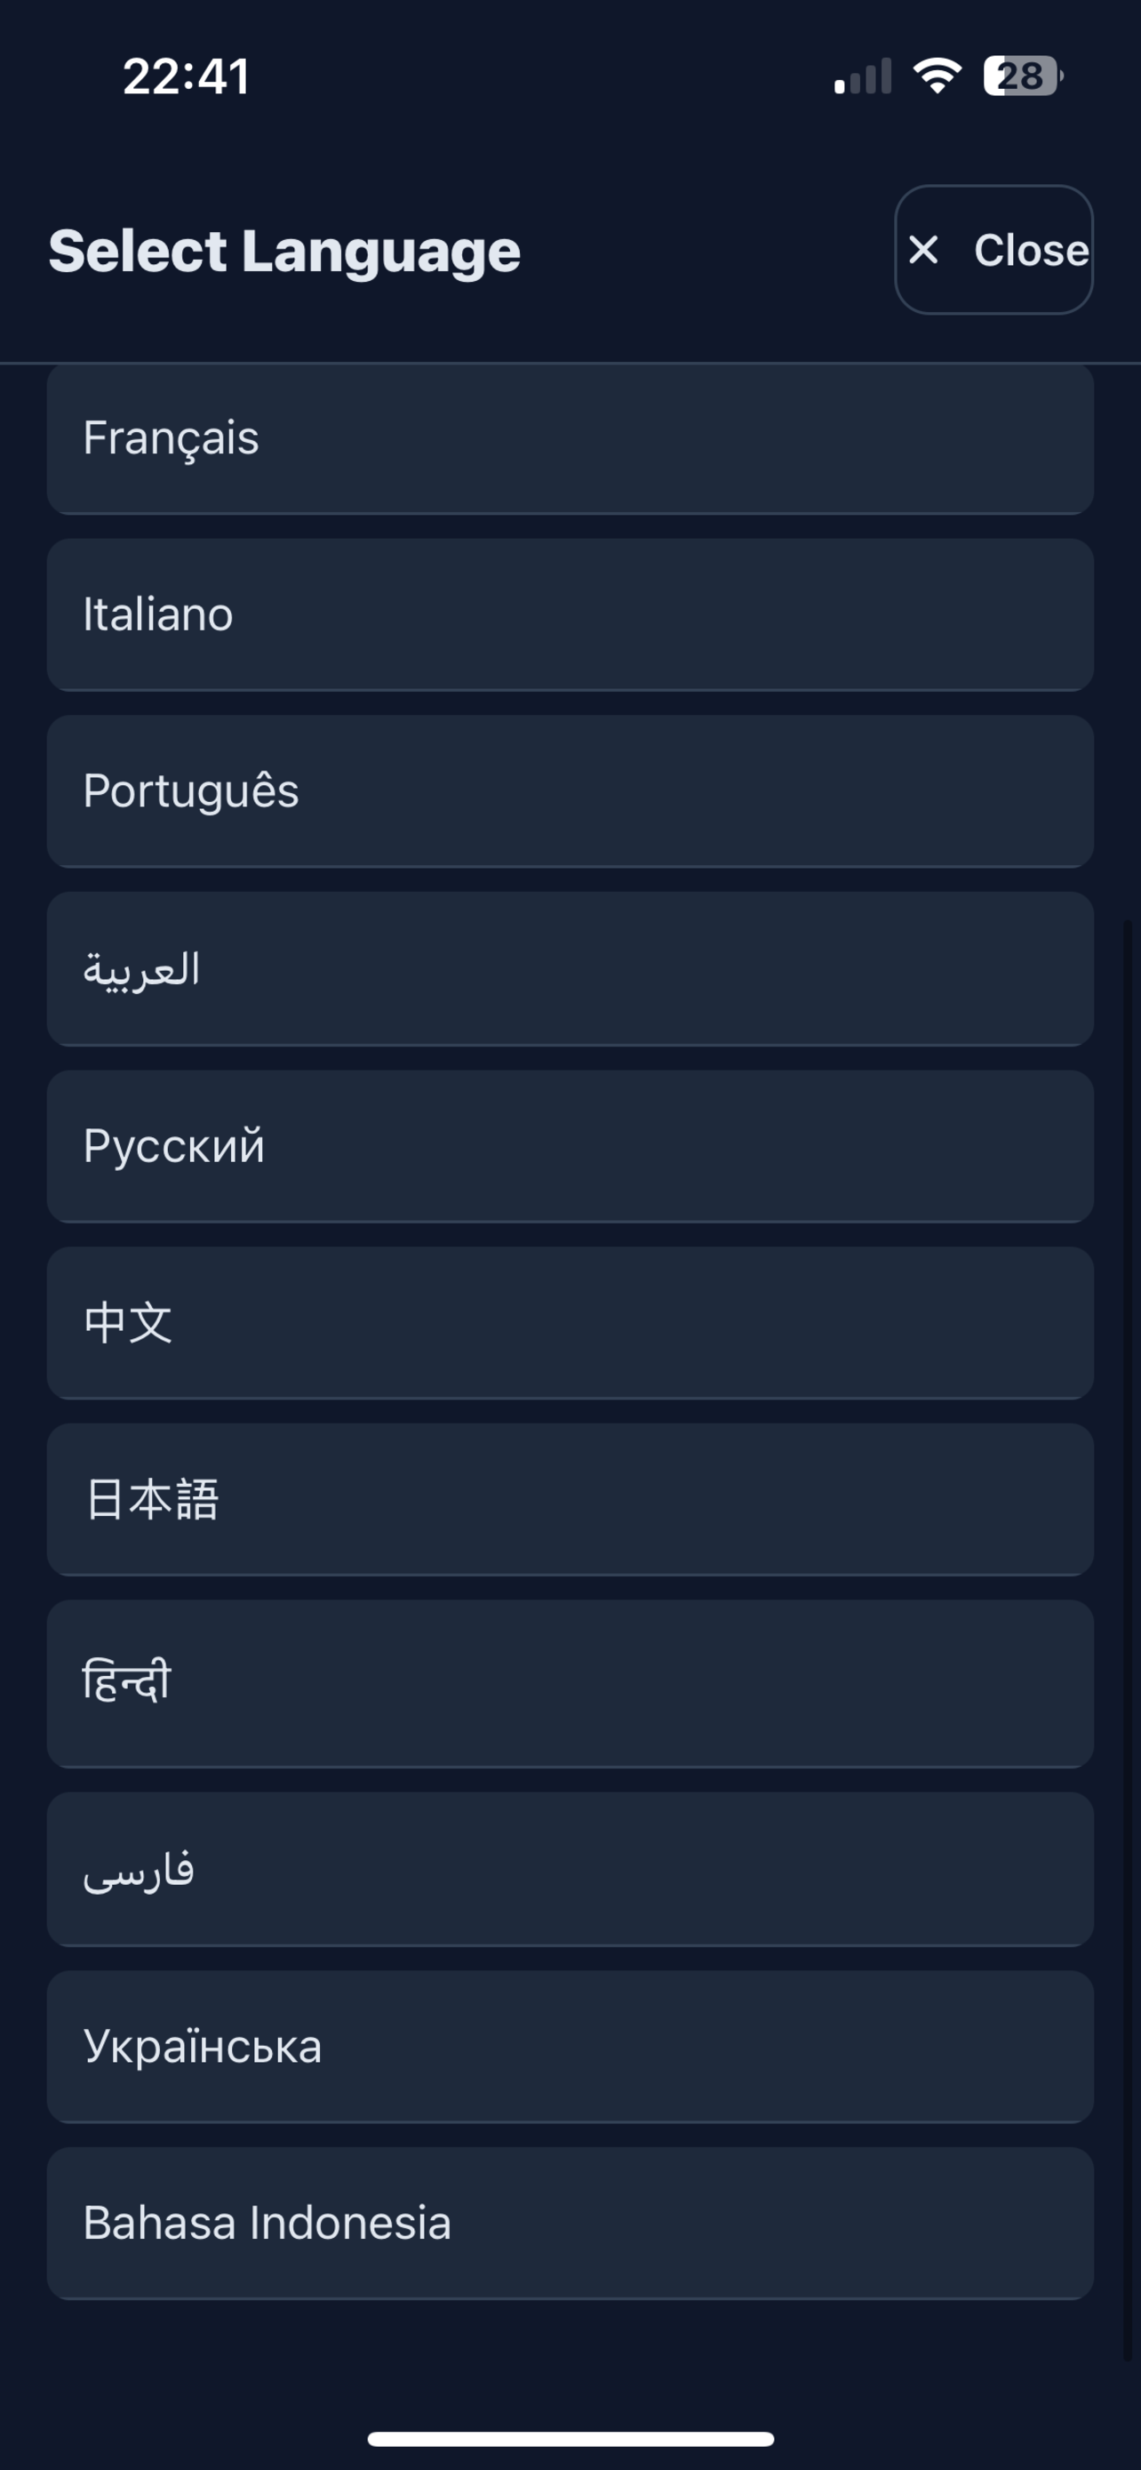Click the X icon beside Close
1141x2470 pixels.
click(x=923, y=250)
